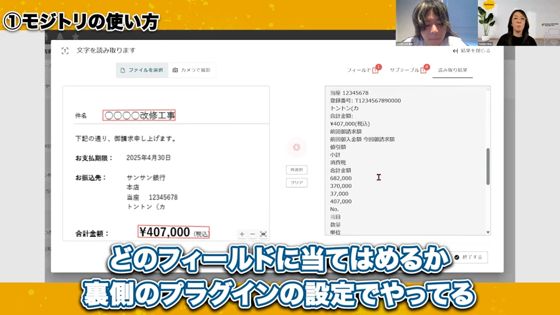
Task: Zoom out with the minus icon
Action: pyautogui.click(x=252, y=234)
